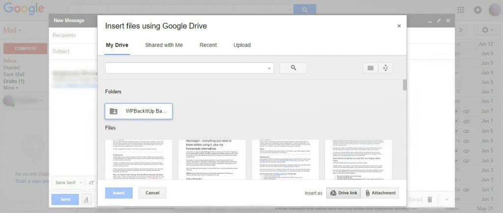503x213 pixels.
Task: Minimize the New Message window
Action: pos(430,21)
